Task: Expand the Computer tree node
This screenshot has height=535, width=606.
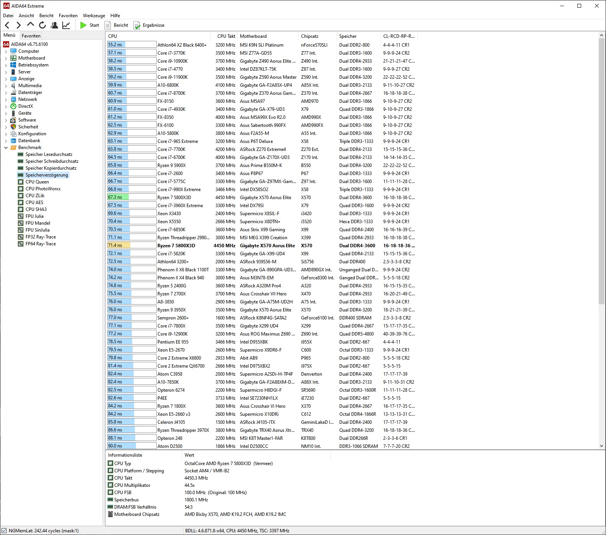Action: pyautogui.click(x=6, y=51)
